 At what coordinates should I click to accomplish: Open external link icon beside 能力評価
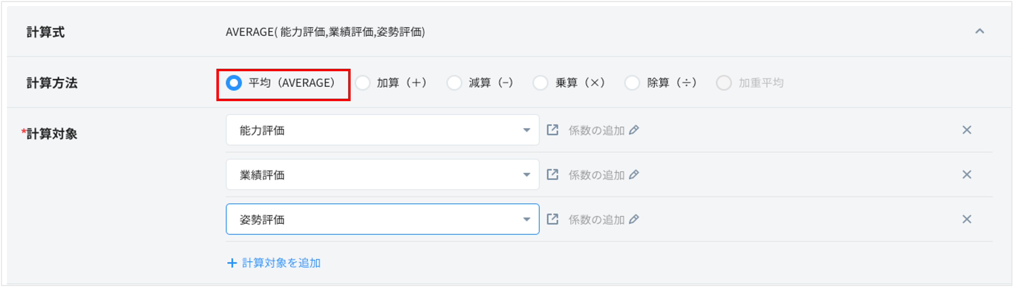pos(552,130)
